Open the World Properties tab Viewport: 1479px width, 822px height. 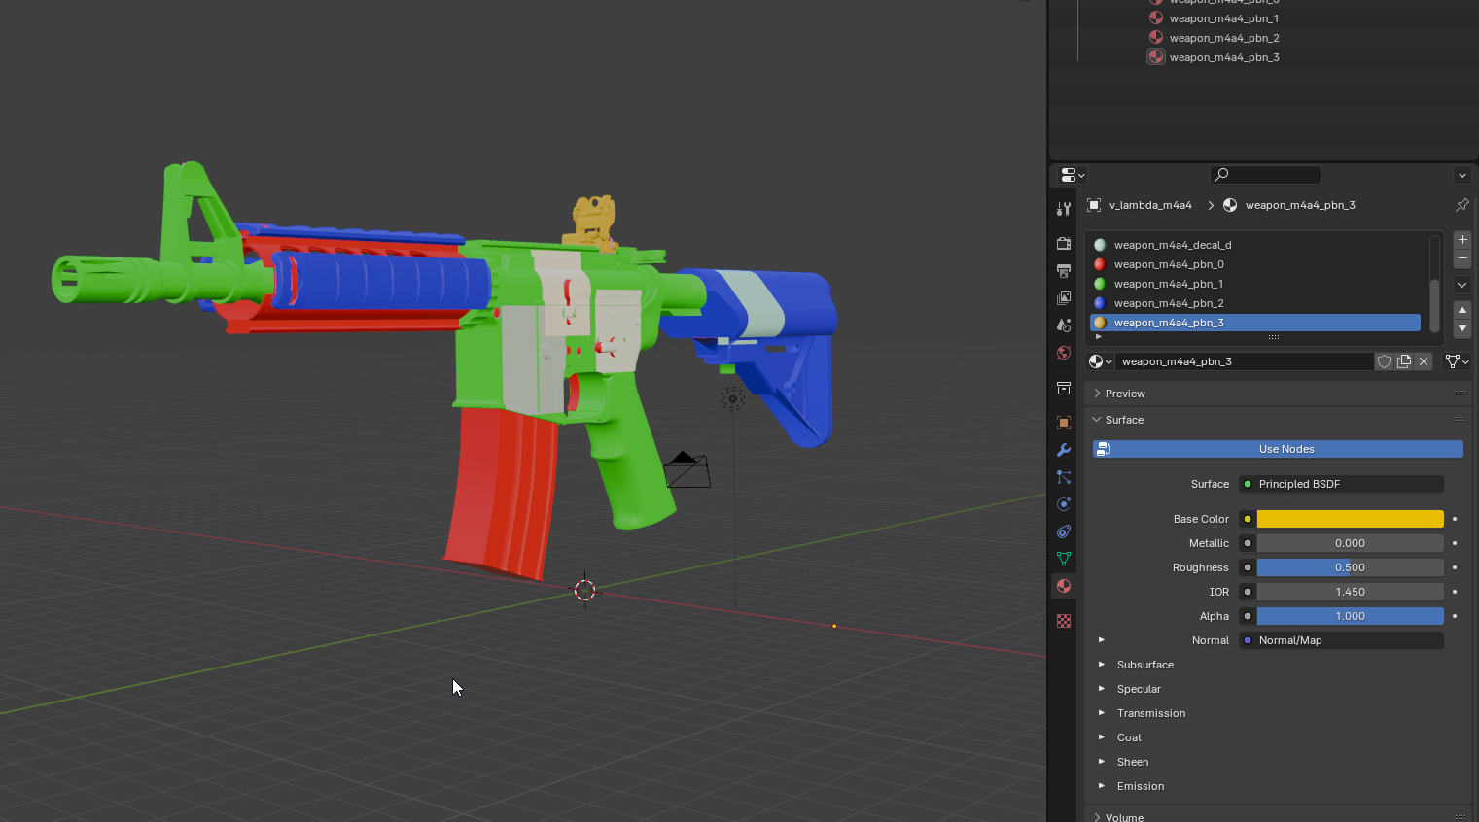1063,353
